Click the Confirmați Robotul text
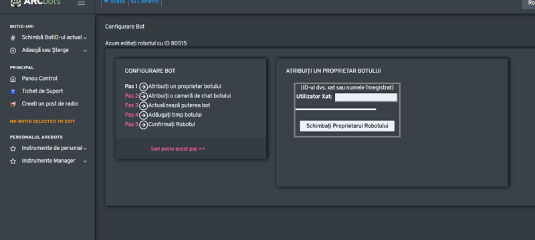Viewport: 535px width, 240px height. click(172, 125)
